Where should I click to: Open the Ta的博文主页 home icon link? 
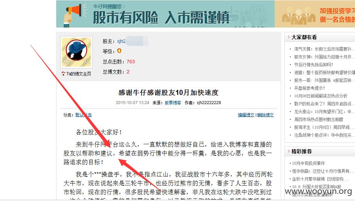pos(76,74)
